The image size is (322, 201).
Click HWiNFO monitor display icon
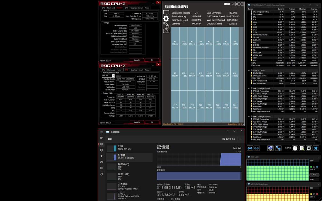(x=270, y=148)
